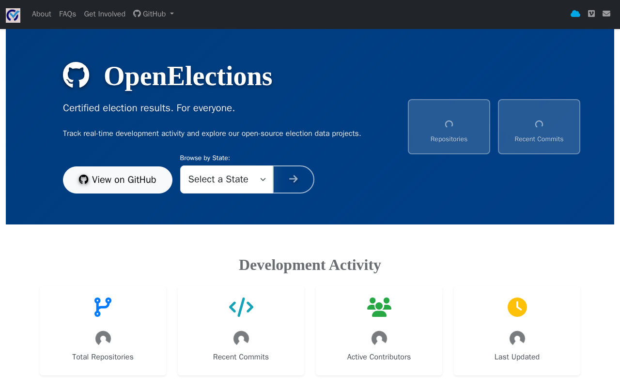Click the envelope email icon

(606, 14)
